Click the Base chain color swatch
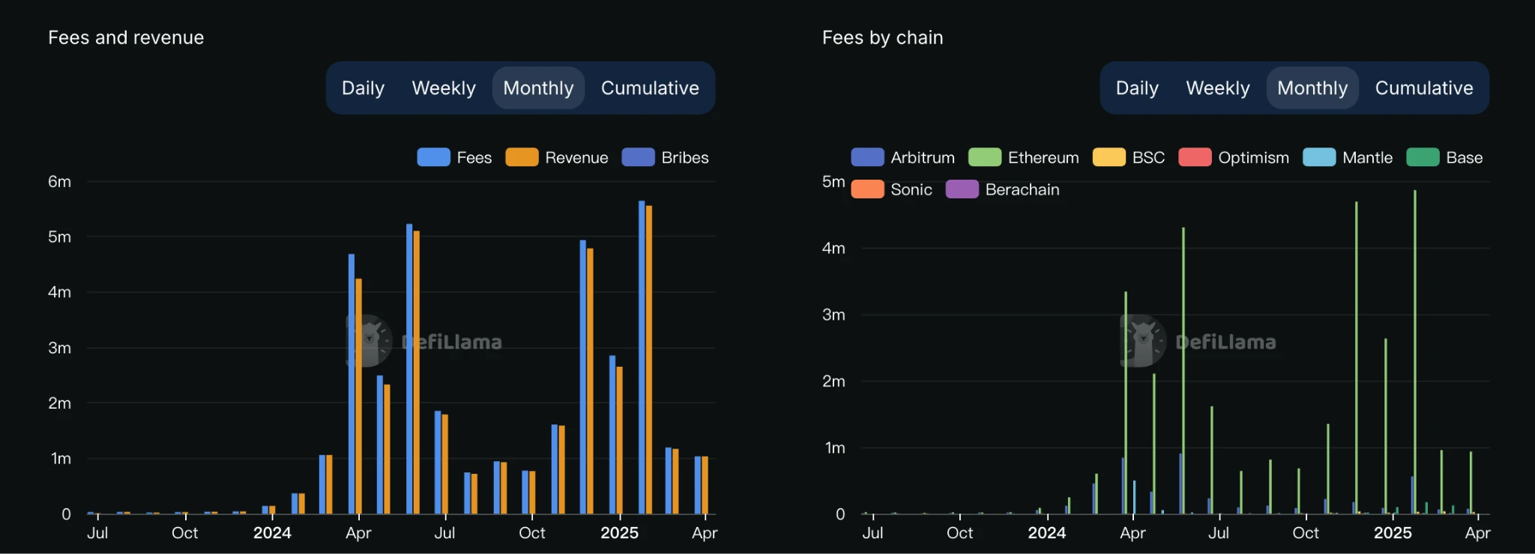The image size is (1535, 554). coord(1423,157)
